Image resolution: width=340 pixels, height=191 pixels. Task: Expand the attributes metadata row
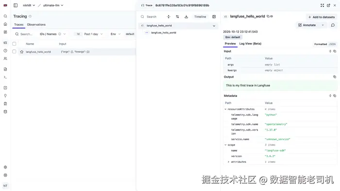click(229, 162)
